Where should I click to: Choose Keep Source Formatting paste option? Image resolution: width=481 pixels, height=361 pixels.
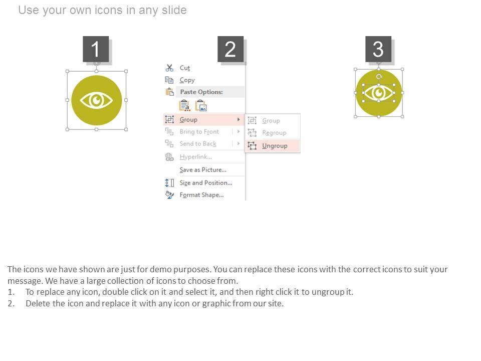[x=184, y=105]
